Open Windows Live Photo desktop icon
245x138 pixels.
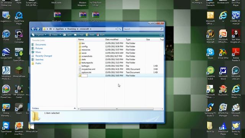point(19,128)
